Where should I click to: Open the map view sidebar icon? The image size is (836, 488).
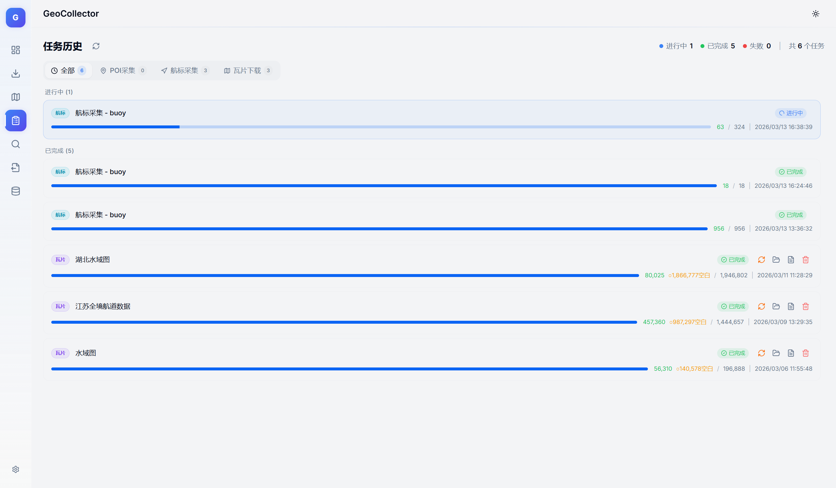click(16, 97)
